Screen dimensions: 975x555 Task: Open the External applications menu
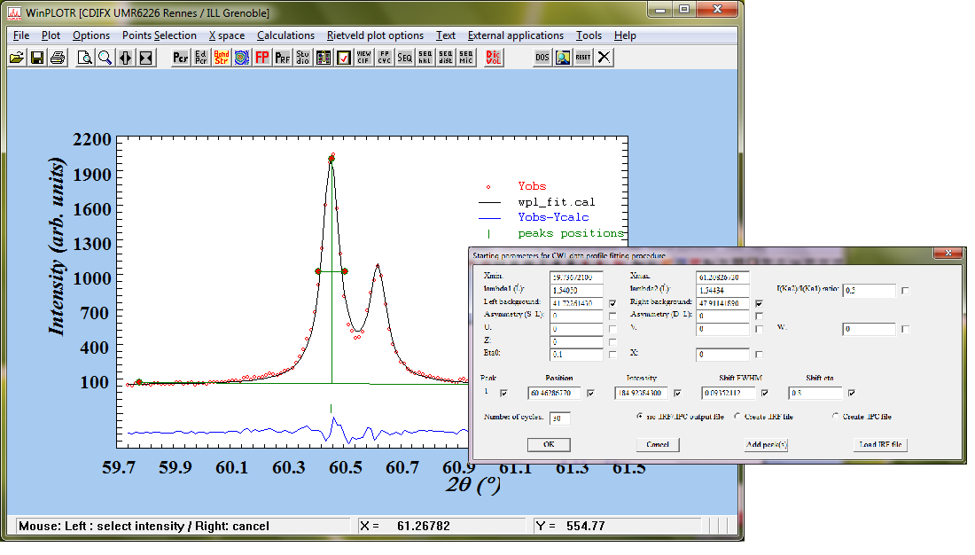pos(516,35)
